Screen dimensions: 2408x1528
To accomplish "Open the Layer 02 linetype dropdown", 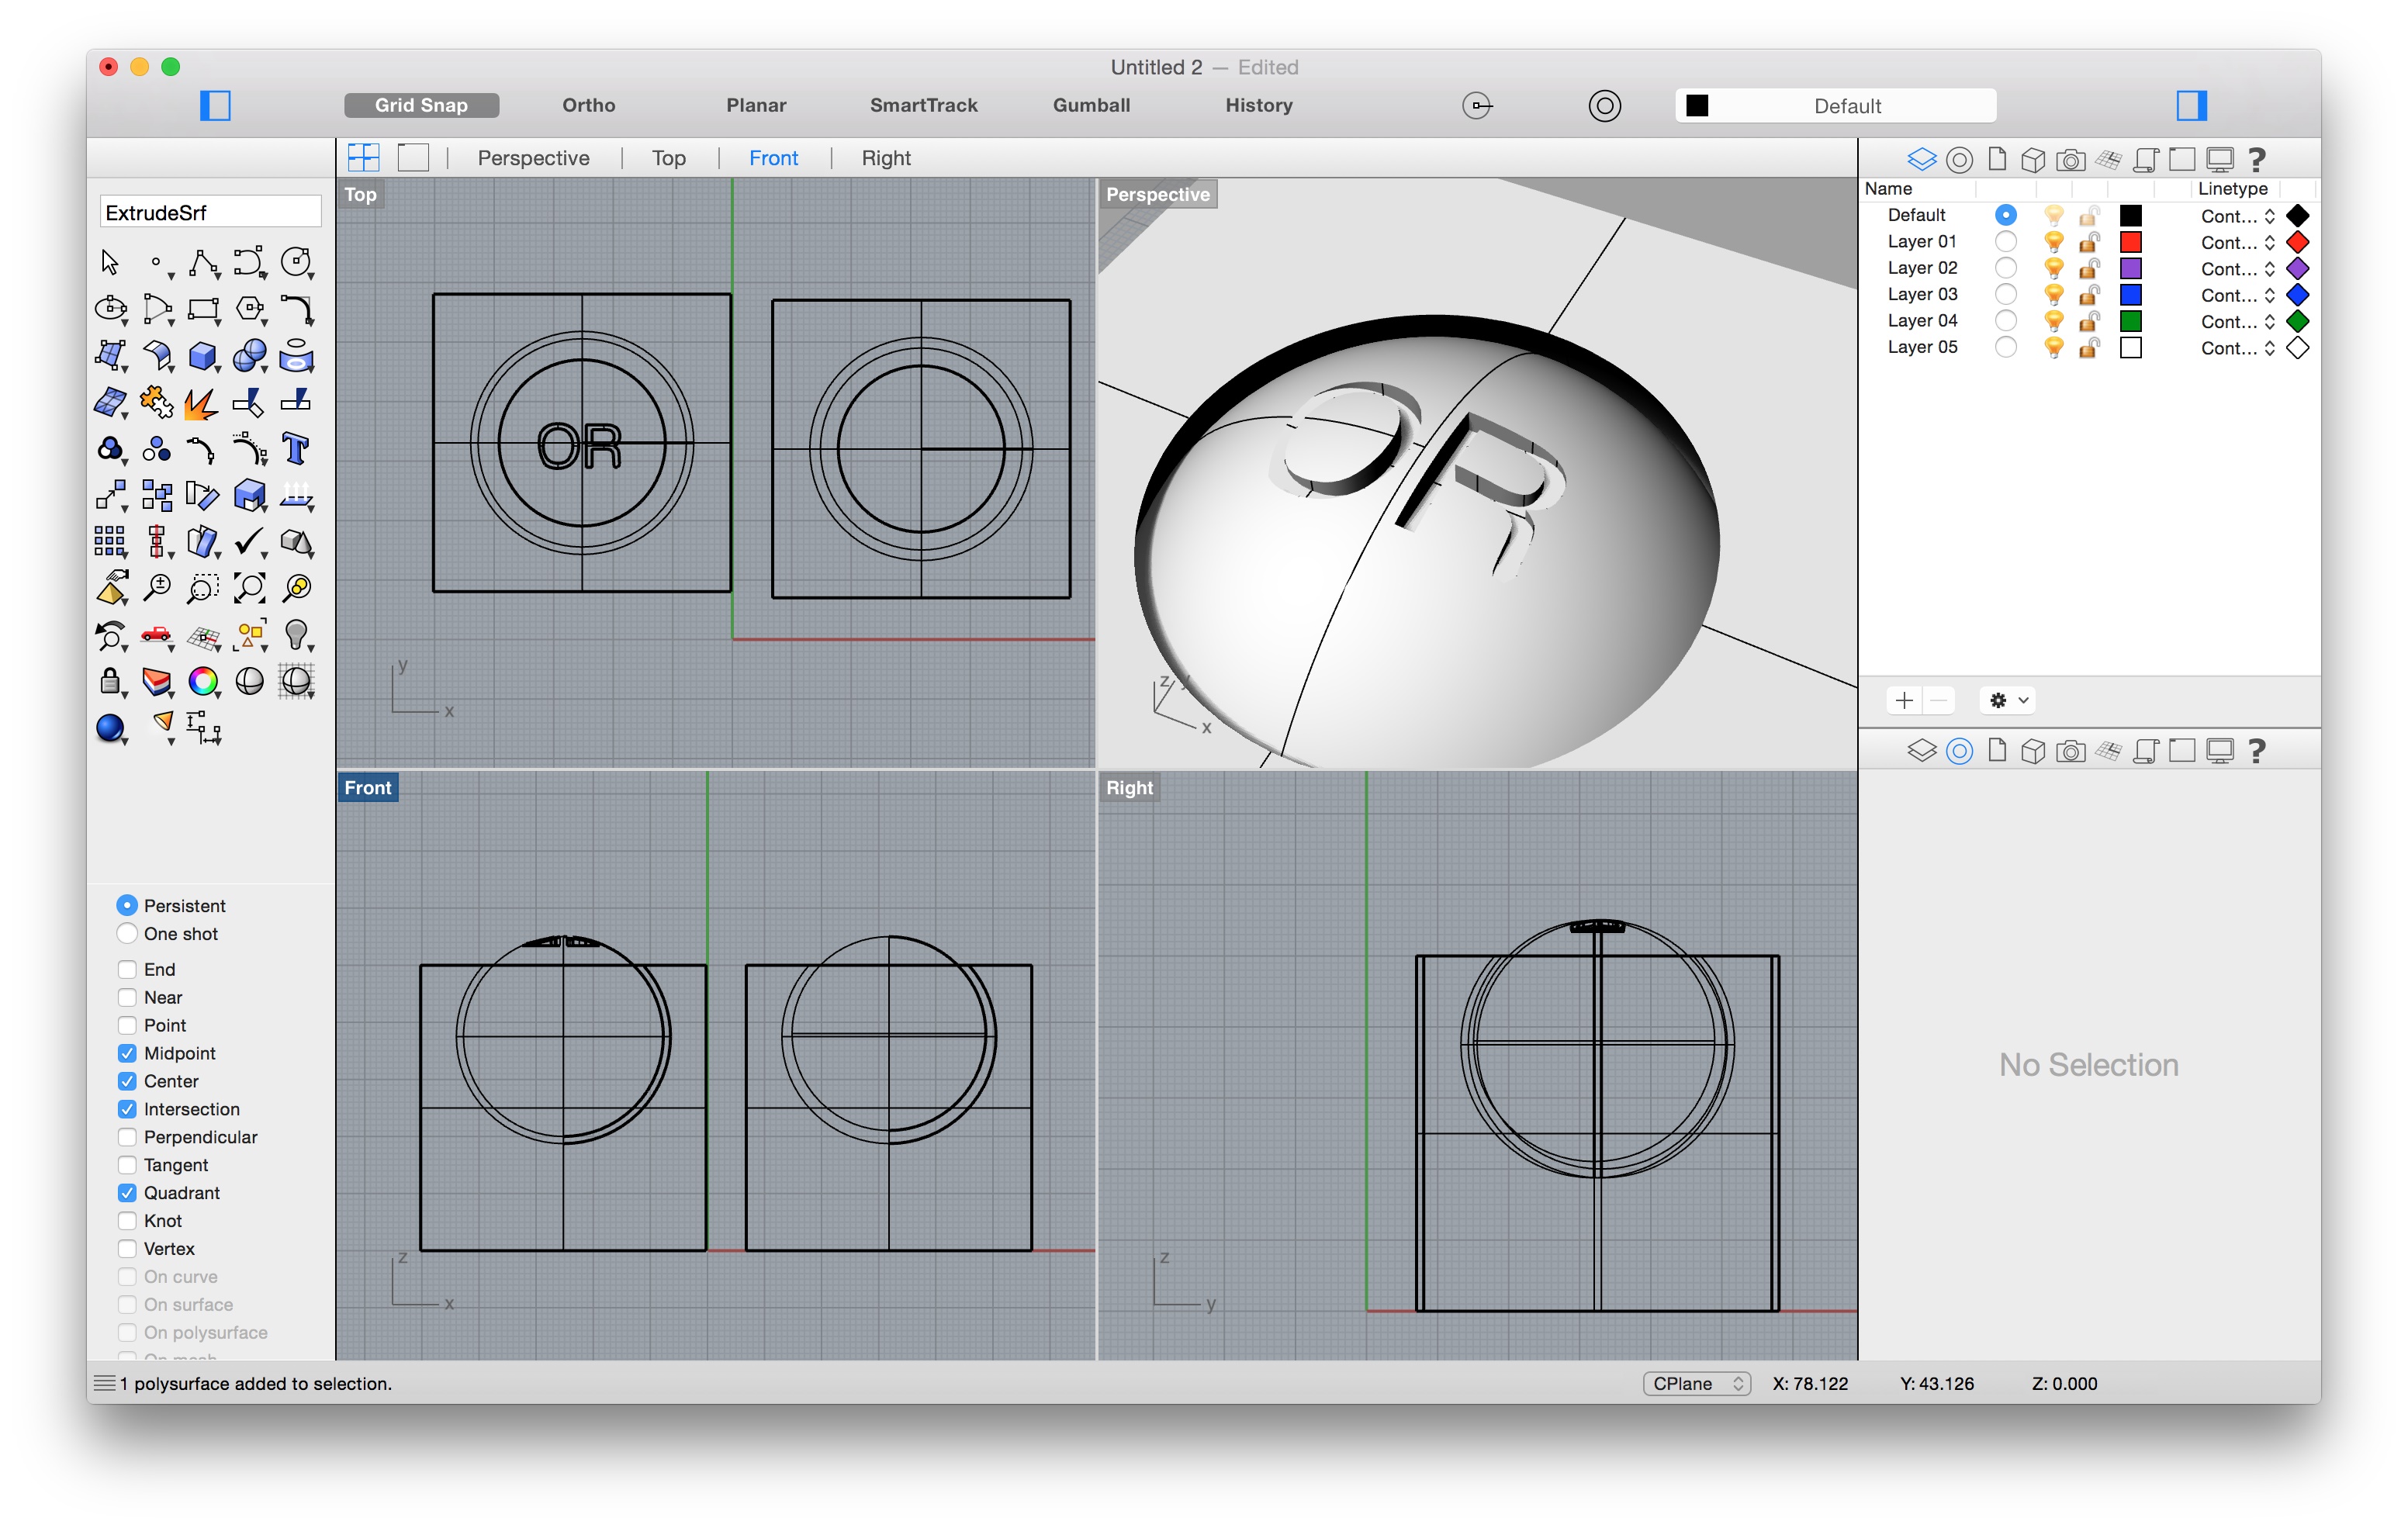I will click(x=2237, y=268).
